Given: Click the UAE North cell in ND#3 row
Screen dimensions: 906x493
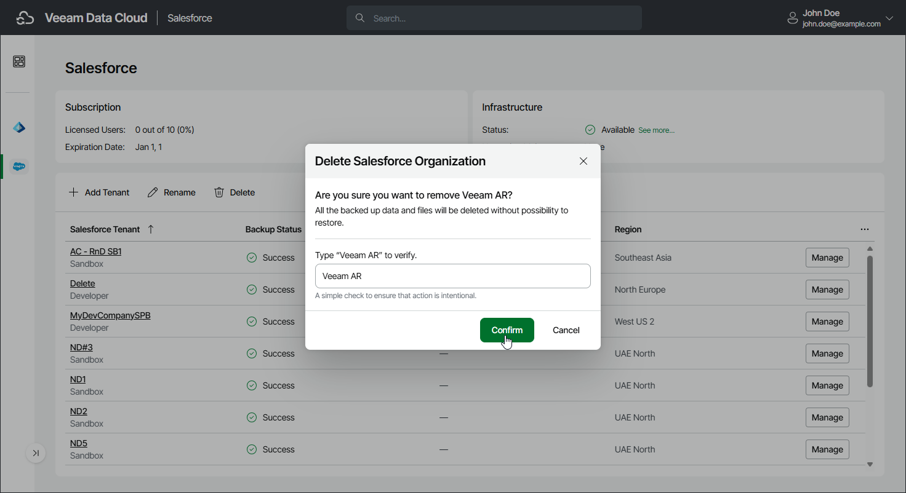Looking at the screenshot, I should tap(635, 353).
